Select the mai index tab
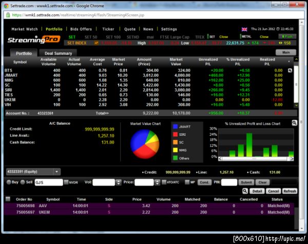Viewport: 308px width, 244px height. click(x=150, y=37)
